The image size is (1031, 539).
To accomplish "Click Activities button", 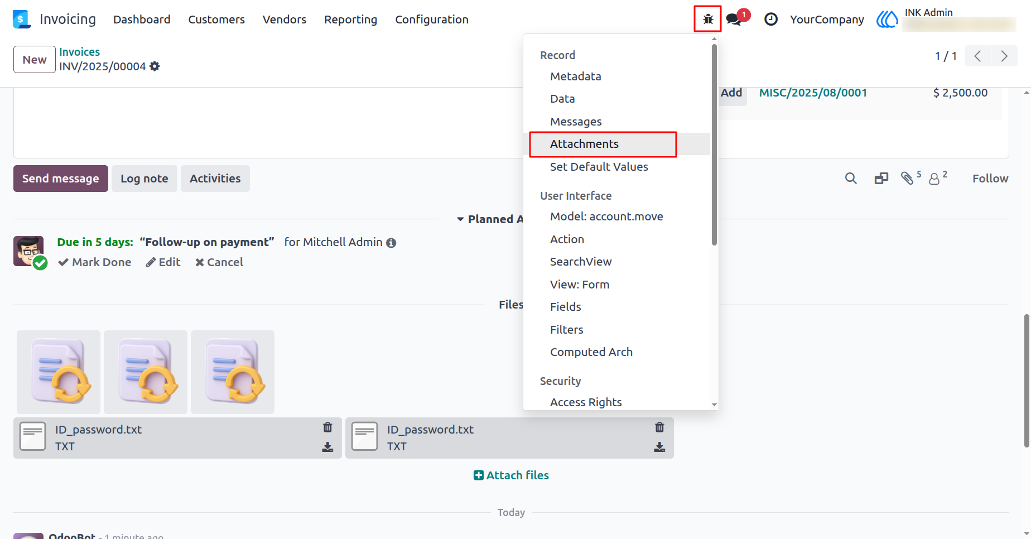I will 215,179.
